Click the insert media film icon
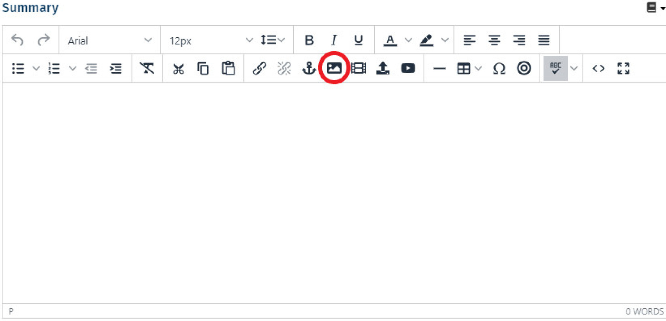 (x=358, y=68)
